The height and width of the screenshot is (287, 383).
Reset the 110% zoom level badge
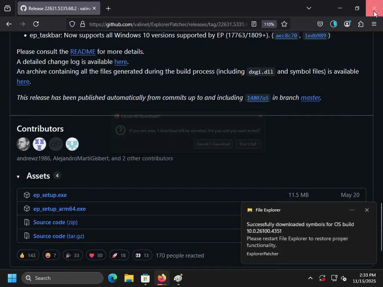pyautogui.click(x=269, y=24)
